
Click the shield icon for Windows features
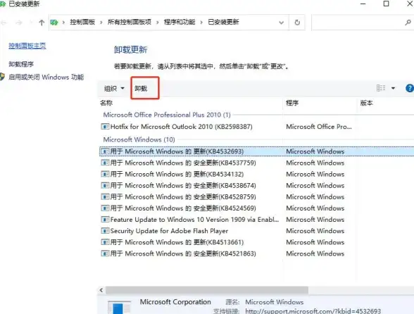[2, 77]
